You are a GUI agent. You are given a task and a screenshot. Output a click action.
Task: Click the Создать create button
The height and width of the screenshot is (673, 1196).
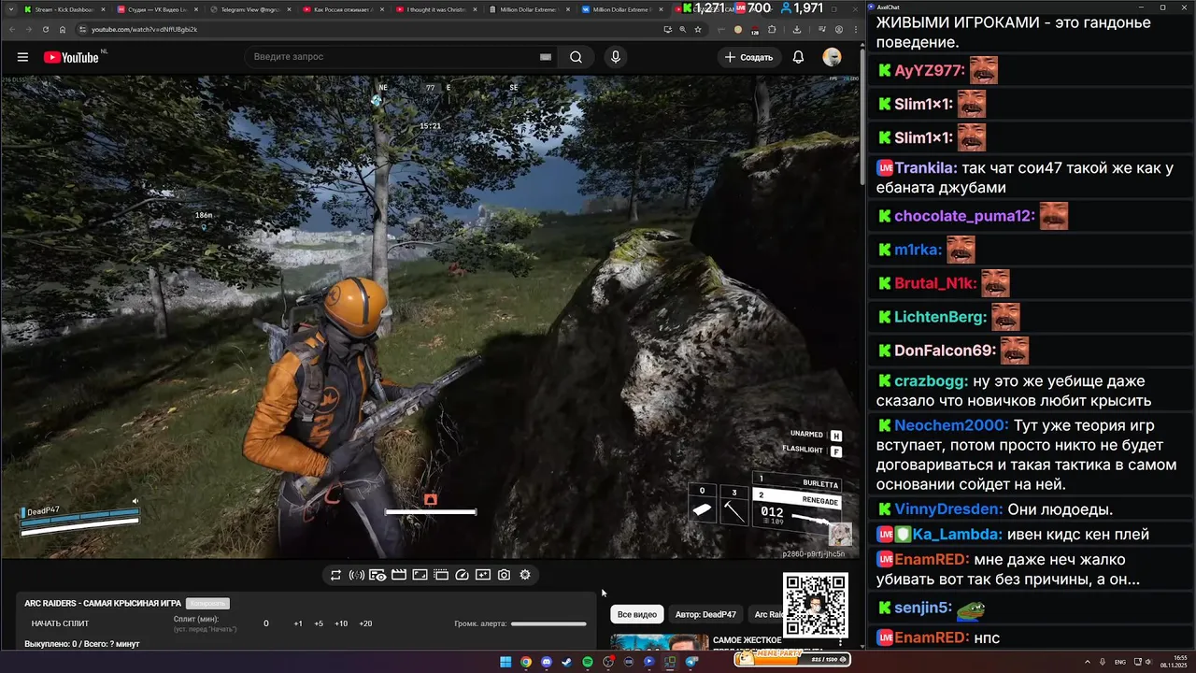(749, 57)
